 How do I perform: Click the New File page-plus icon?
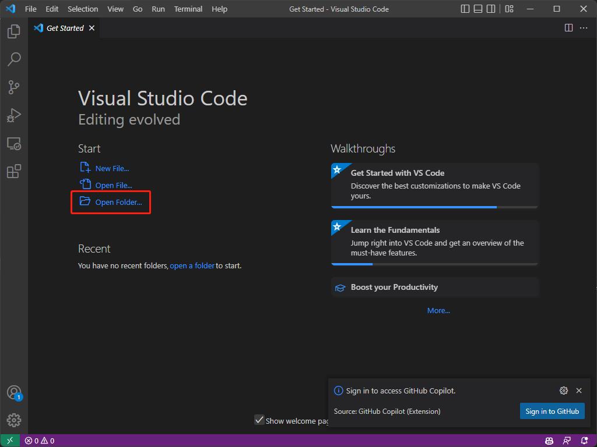tap(85, 167)
